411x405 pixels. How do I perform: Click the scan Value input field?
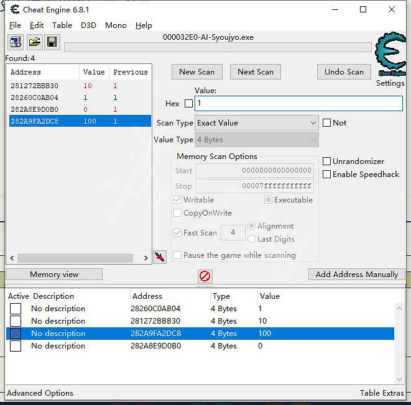tap(298, 104)
